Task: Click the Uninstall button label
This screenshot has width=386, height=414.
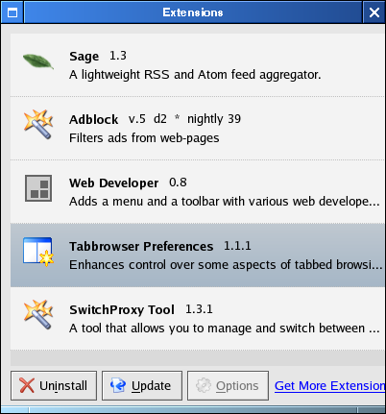Action: coord(63,386)
